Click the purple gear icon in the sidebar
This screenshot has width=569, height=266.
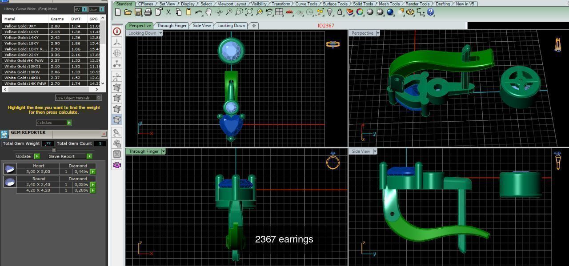[x=117, y=165]
